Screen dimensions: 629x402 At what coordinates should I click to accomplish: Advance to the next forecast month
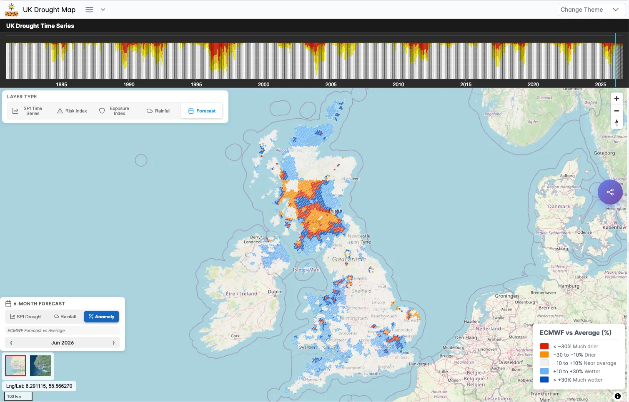[113, 342]
